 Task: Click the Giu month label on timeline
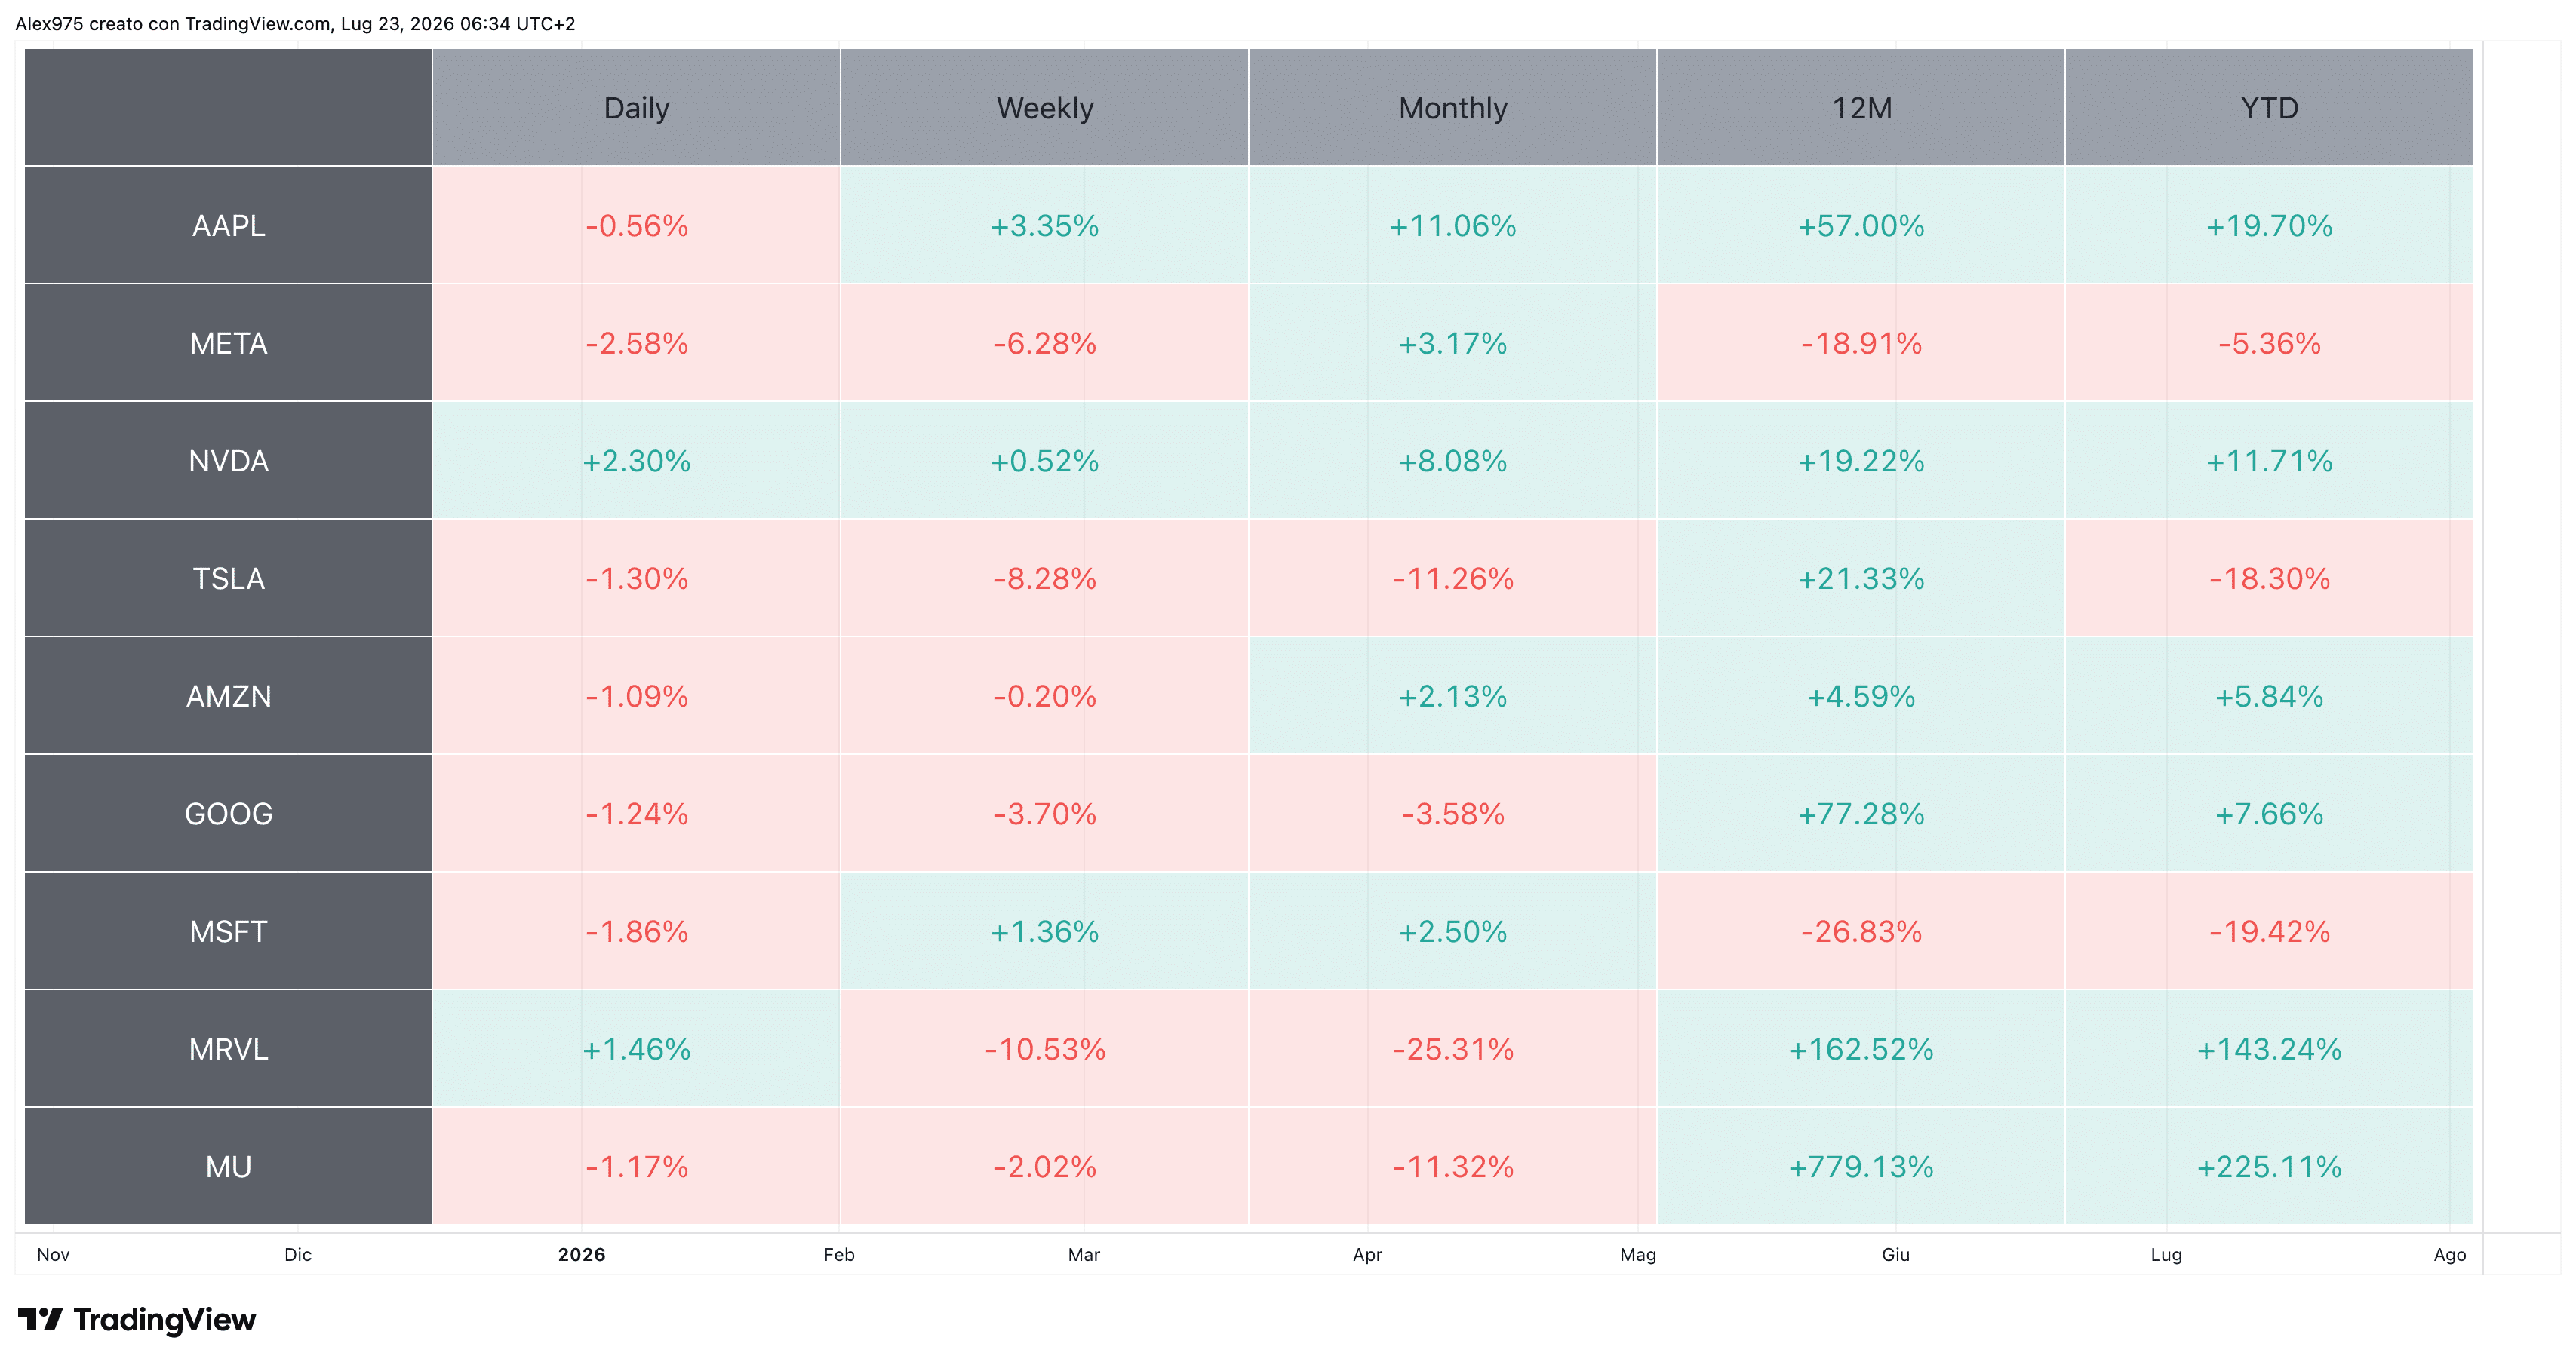[x=1895, y=1254]
